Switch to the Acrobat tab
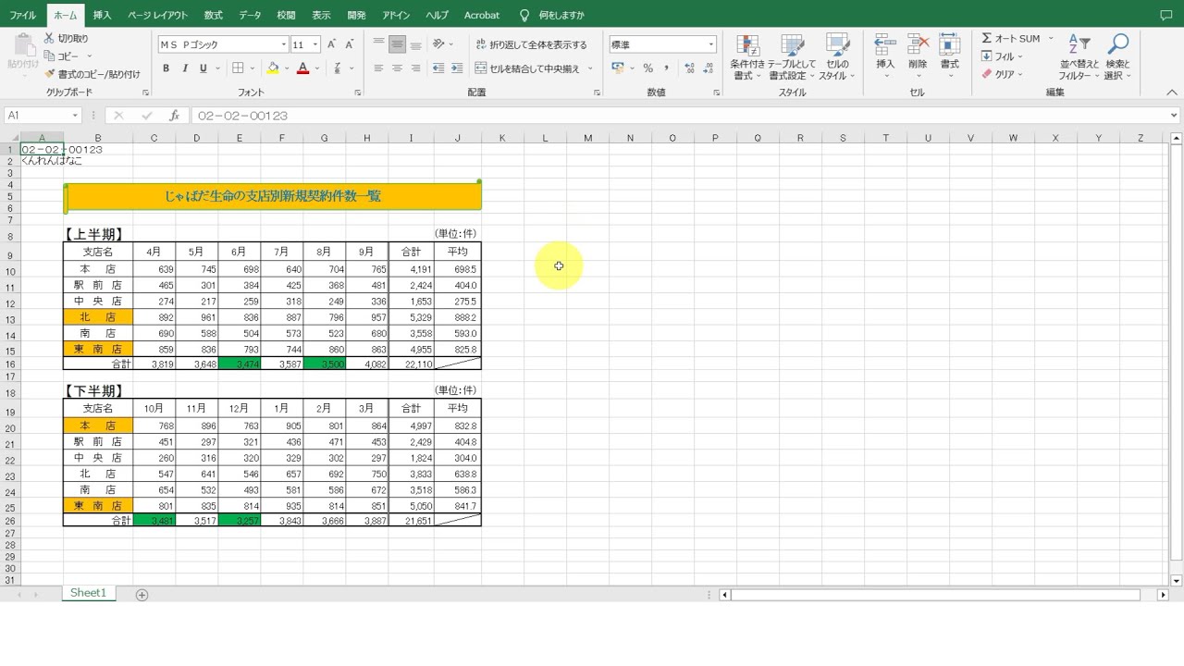Image resolution: width=1184 pixels, height=666 pixels. click(482, 16)
